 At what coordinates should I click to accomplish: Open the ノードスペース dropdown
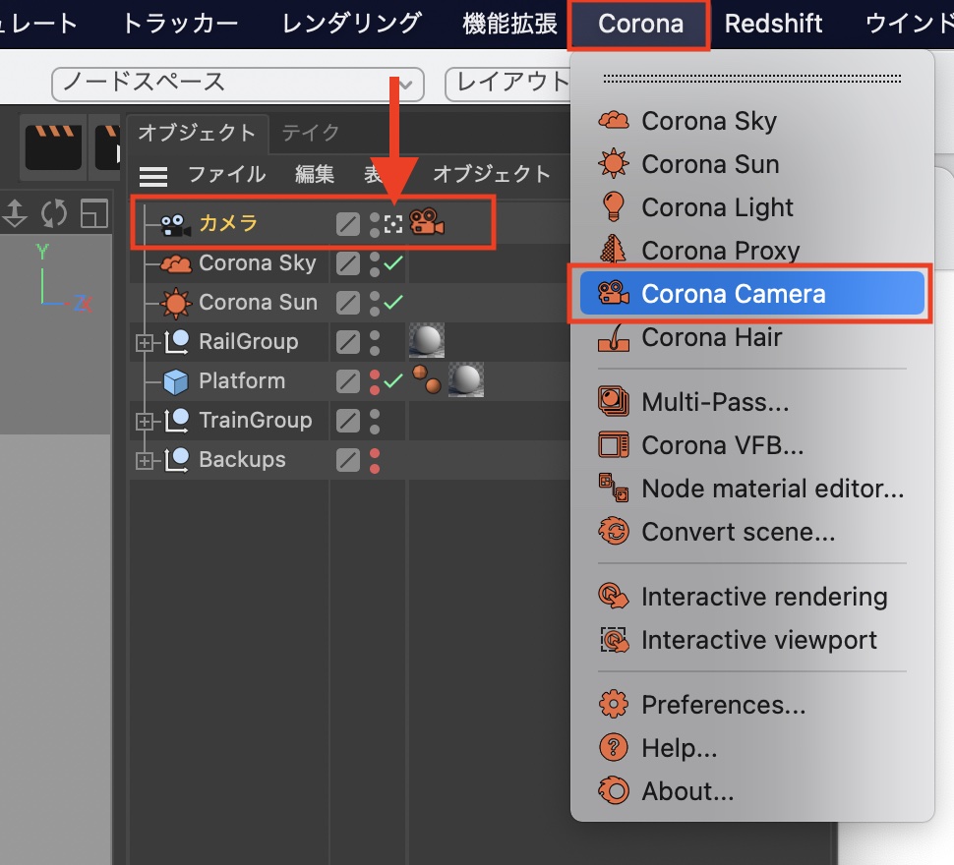237,83
